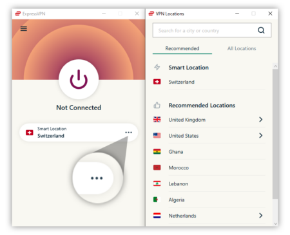Minimize the VPN Locations window
Viewport: 290px width, 235px height.
click(237, 14)
